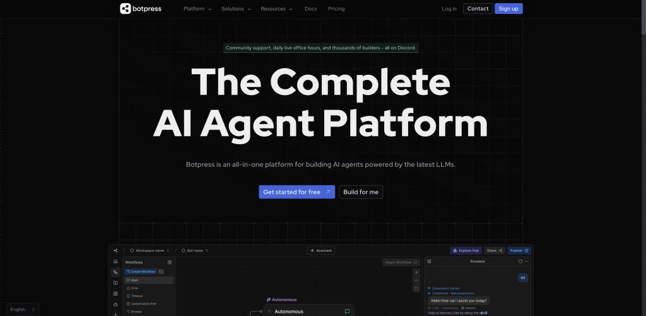Screen dimensions: 646x316
Task: Click Create Workflow
Action: click(x=141, y=271)
